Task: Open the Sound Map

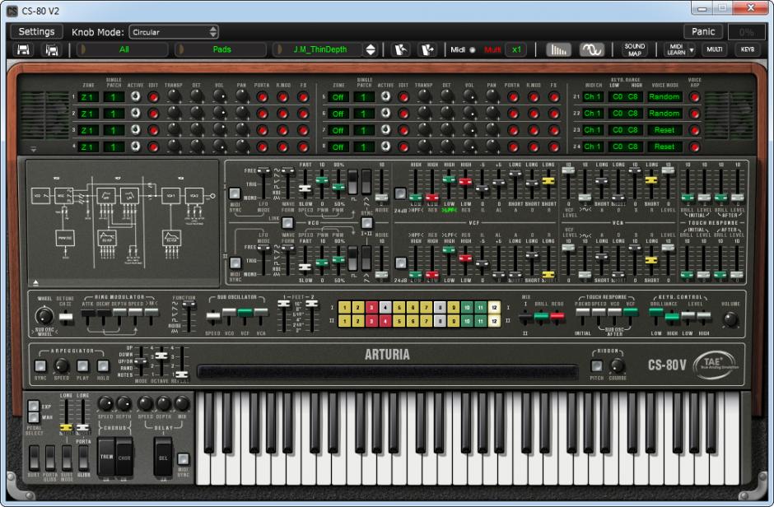Action: pyautogui.click(x=634, y=49)
